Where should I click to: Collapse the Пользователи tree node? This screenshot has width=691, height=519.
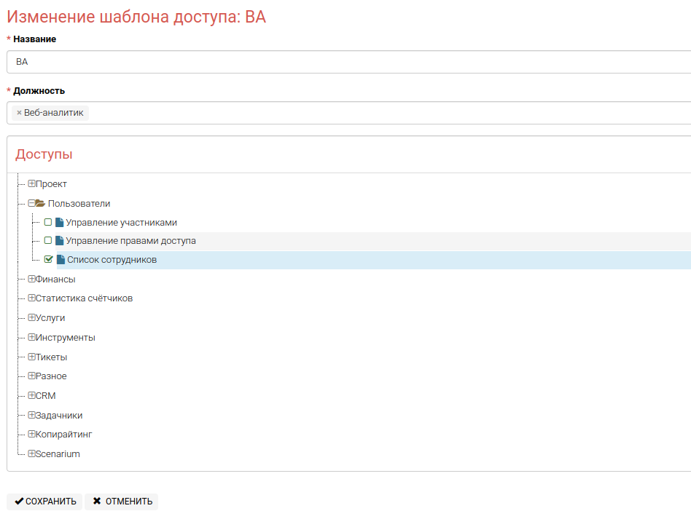coord(31,204)
